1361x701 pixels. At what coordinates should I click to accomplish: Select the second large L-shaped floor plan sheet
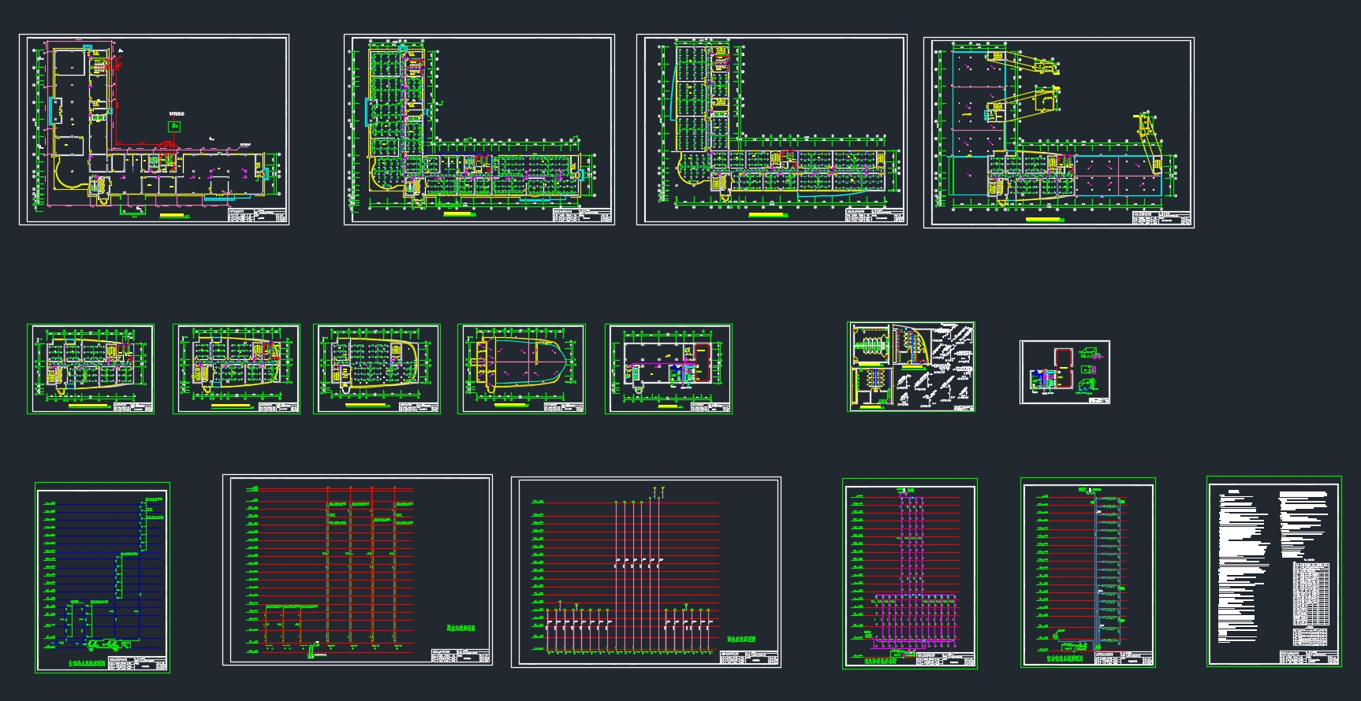point(479,129)
